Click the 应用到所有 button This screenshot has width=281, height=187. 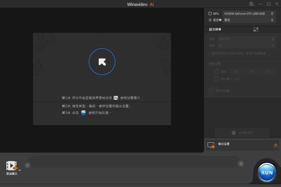pyautogui.click(x=242, y=133)
